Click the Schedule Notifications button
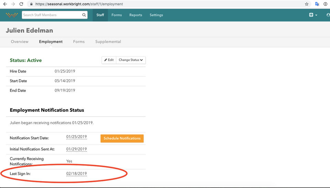This screenshot has height=188, width=330. (x=122, y=138)
